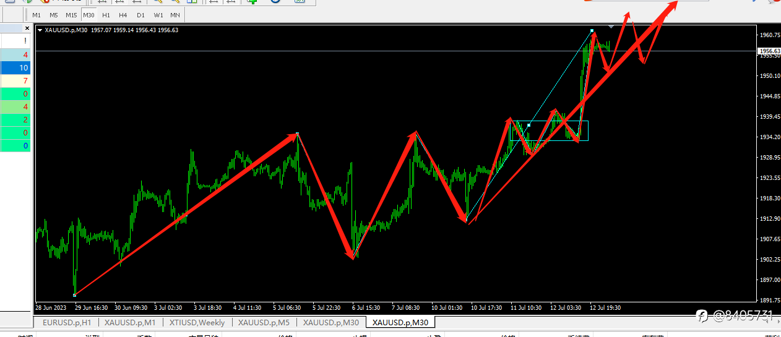Set chart period to W1
The width and height of the screenshot is (781, 337).
click(x=158, y=15)
